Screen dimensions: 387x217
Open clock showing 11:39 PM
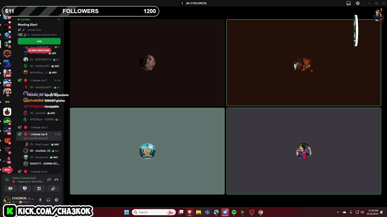[x=373, y=212]
